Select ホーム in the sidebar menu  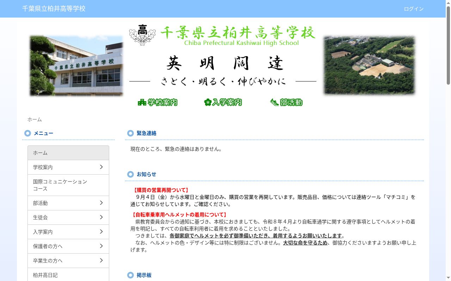[x=68, y=153]
